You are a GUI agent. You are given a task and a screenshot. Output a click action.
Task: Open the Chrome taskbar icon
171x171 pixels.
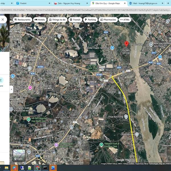coord(38,168)
